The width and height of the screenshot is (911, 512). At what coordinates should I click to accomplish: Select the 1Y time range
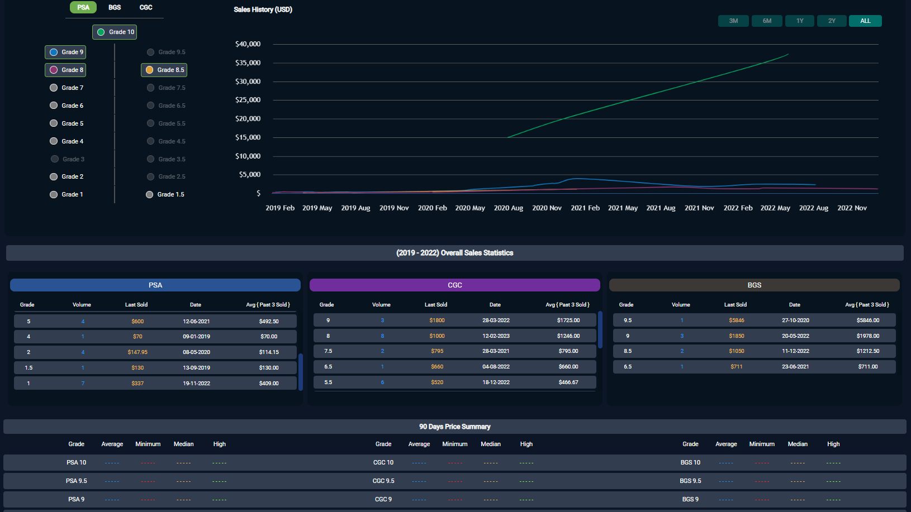click(x=799, y=21)
